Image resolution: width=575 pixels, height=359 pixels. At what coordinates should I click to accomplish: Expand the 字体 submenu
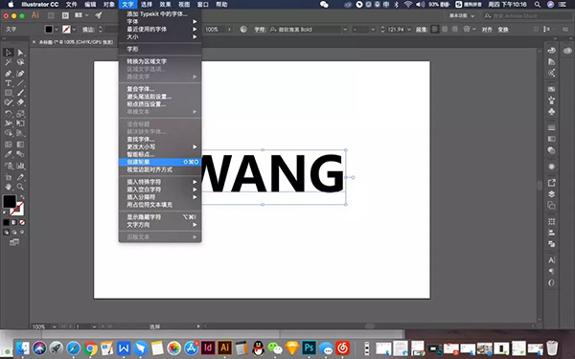pyautogui.click(x=160, y=22)
